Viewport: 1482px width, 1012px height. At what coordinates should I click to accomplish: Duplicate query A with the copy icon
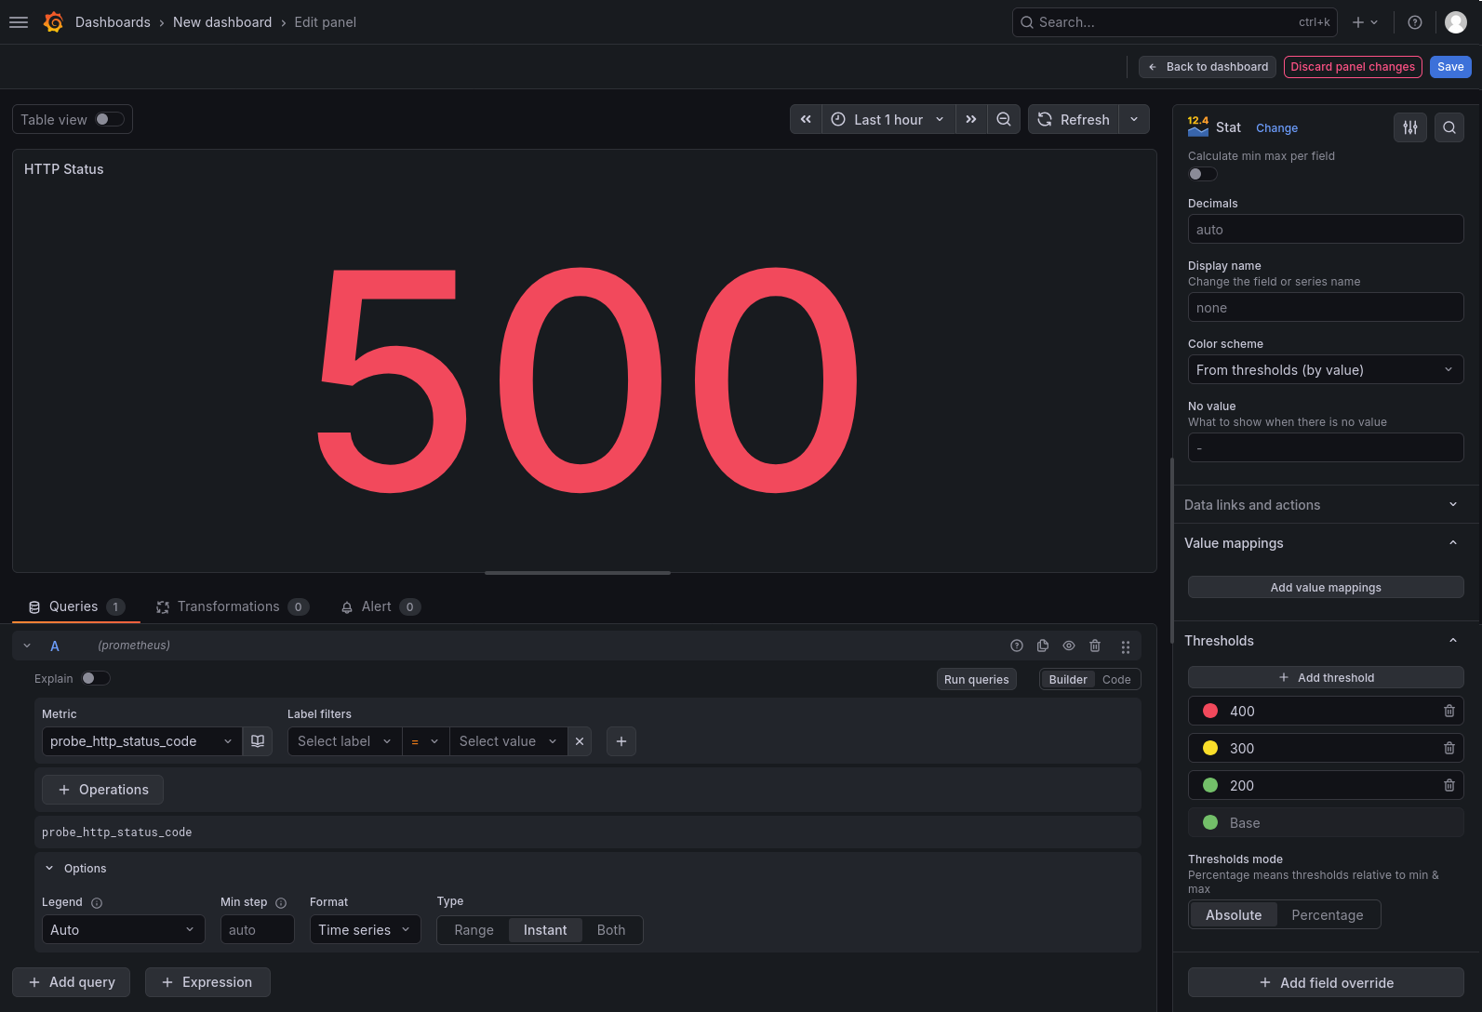1043,646
